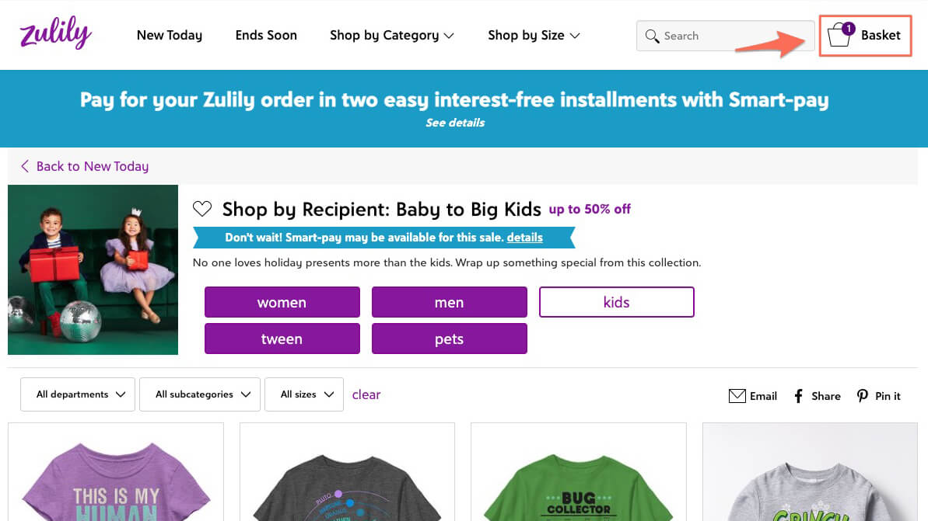The image size is (928, 521).
Task: Click into the Search field
Action: (x=731, y=36)
